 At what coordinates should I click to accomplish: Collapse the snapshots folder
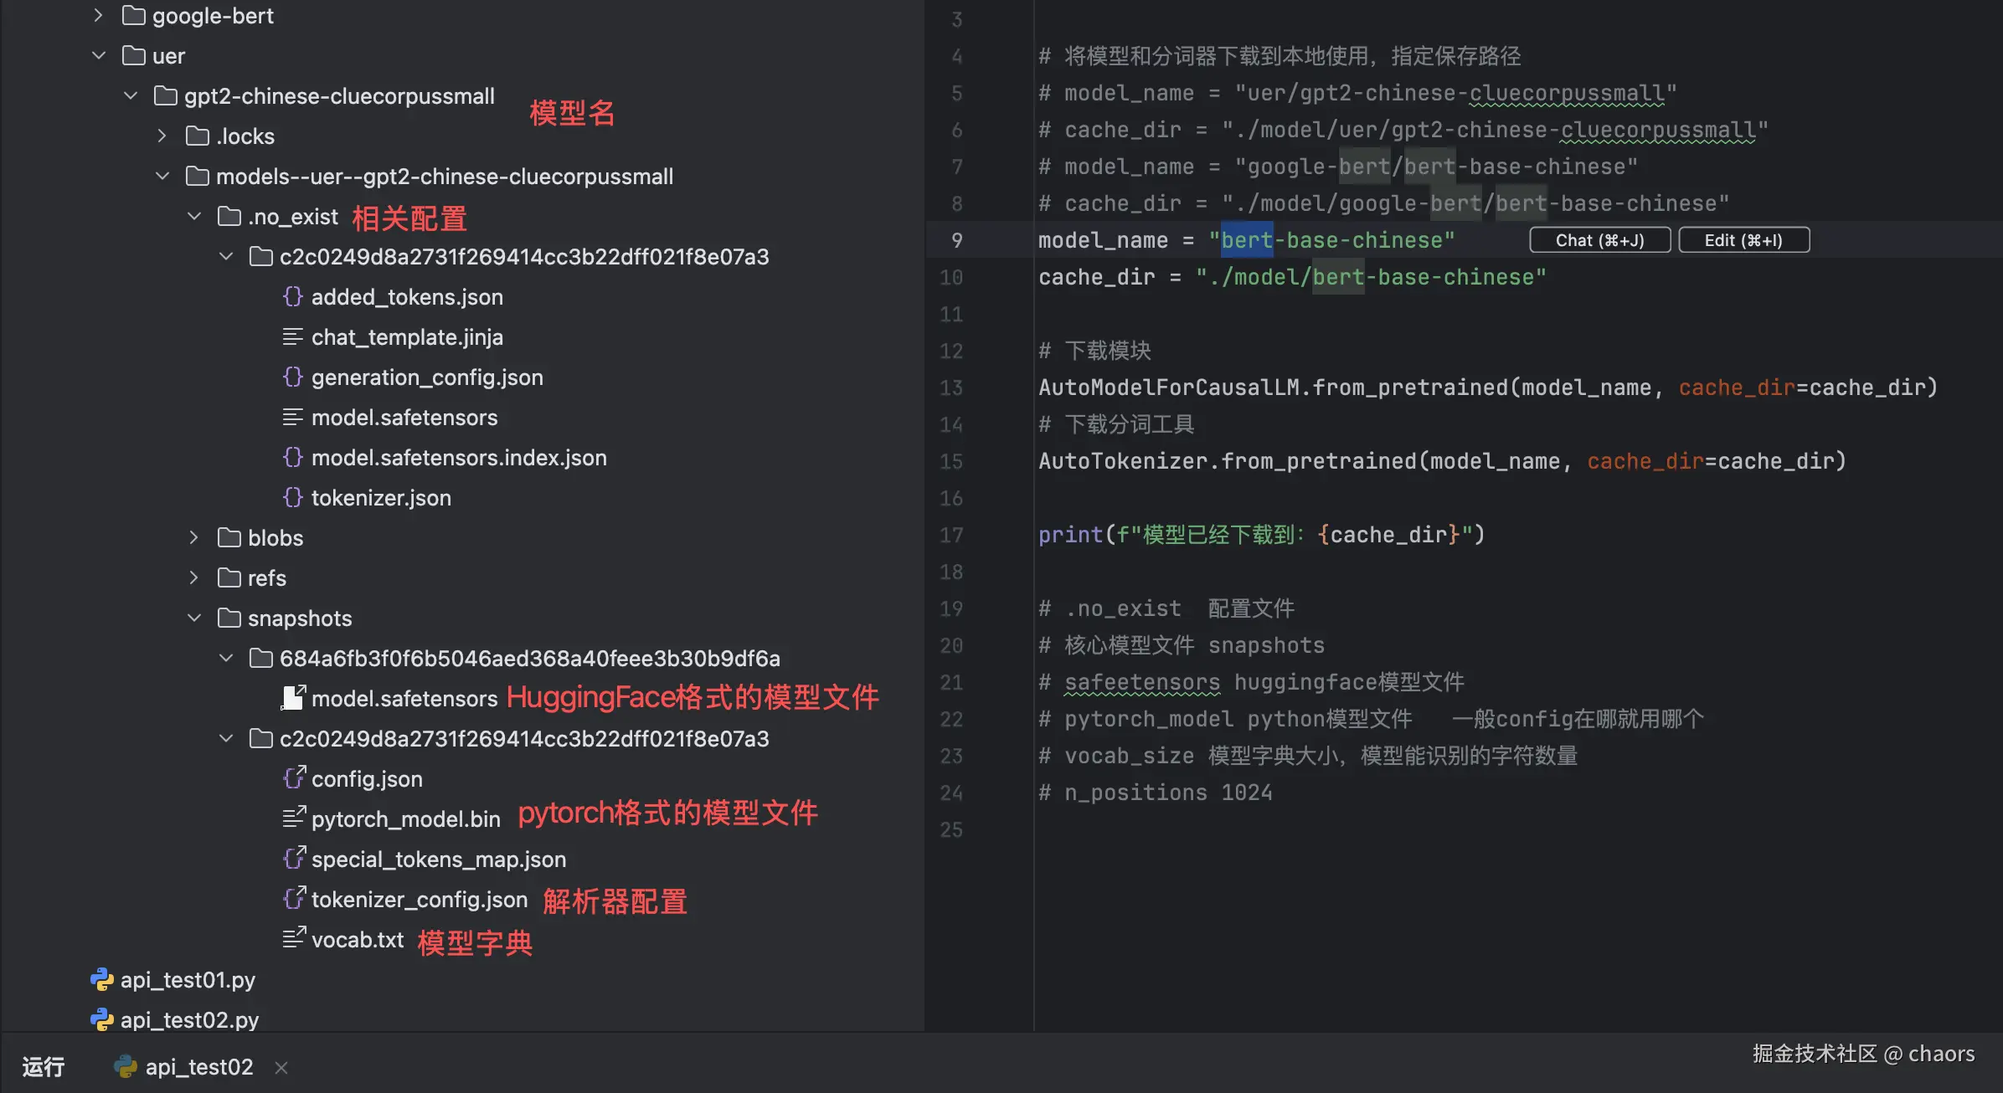(194, 618)
